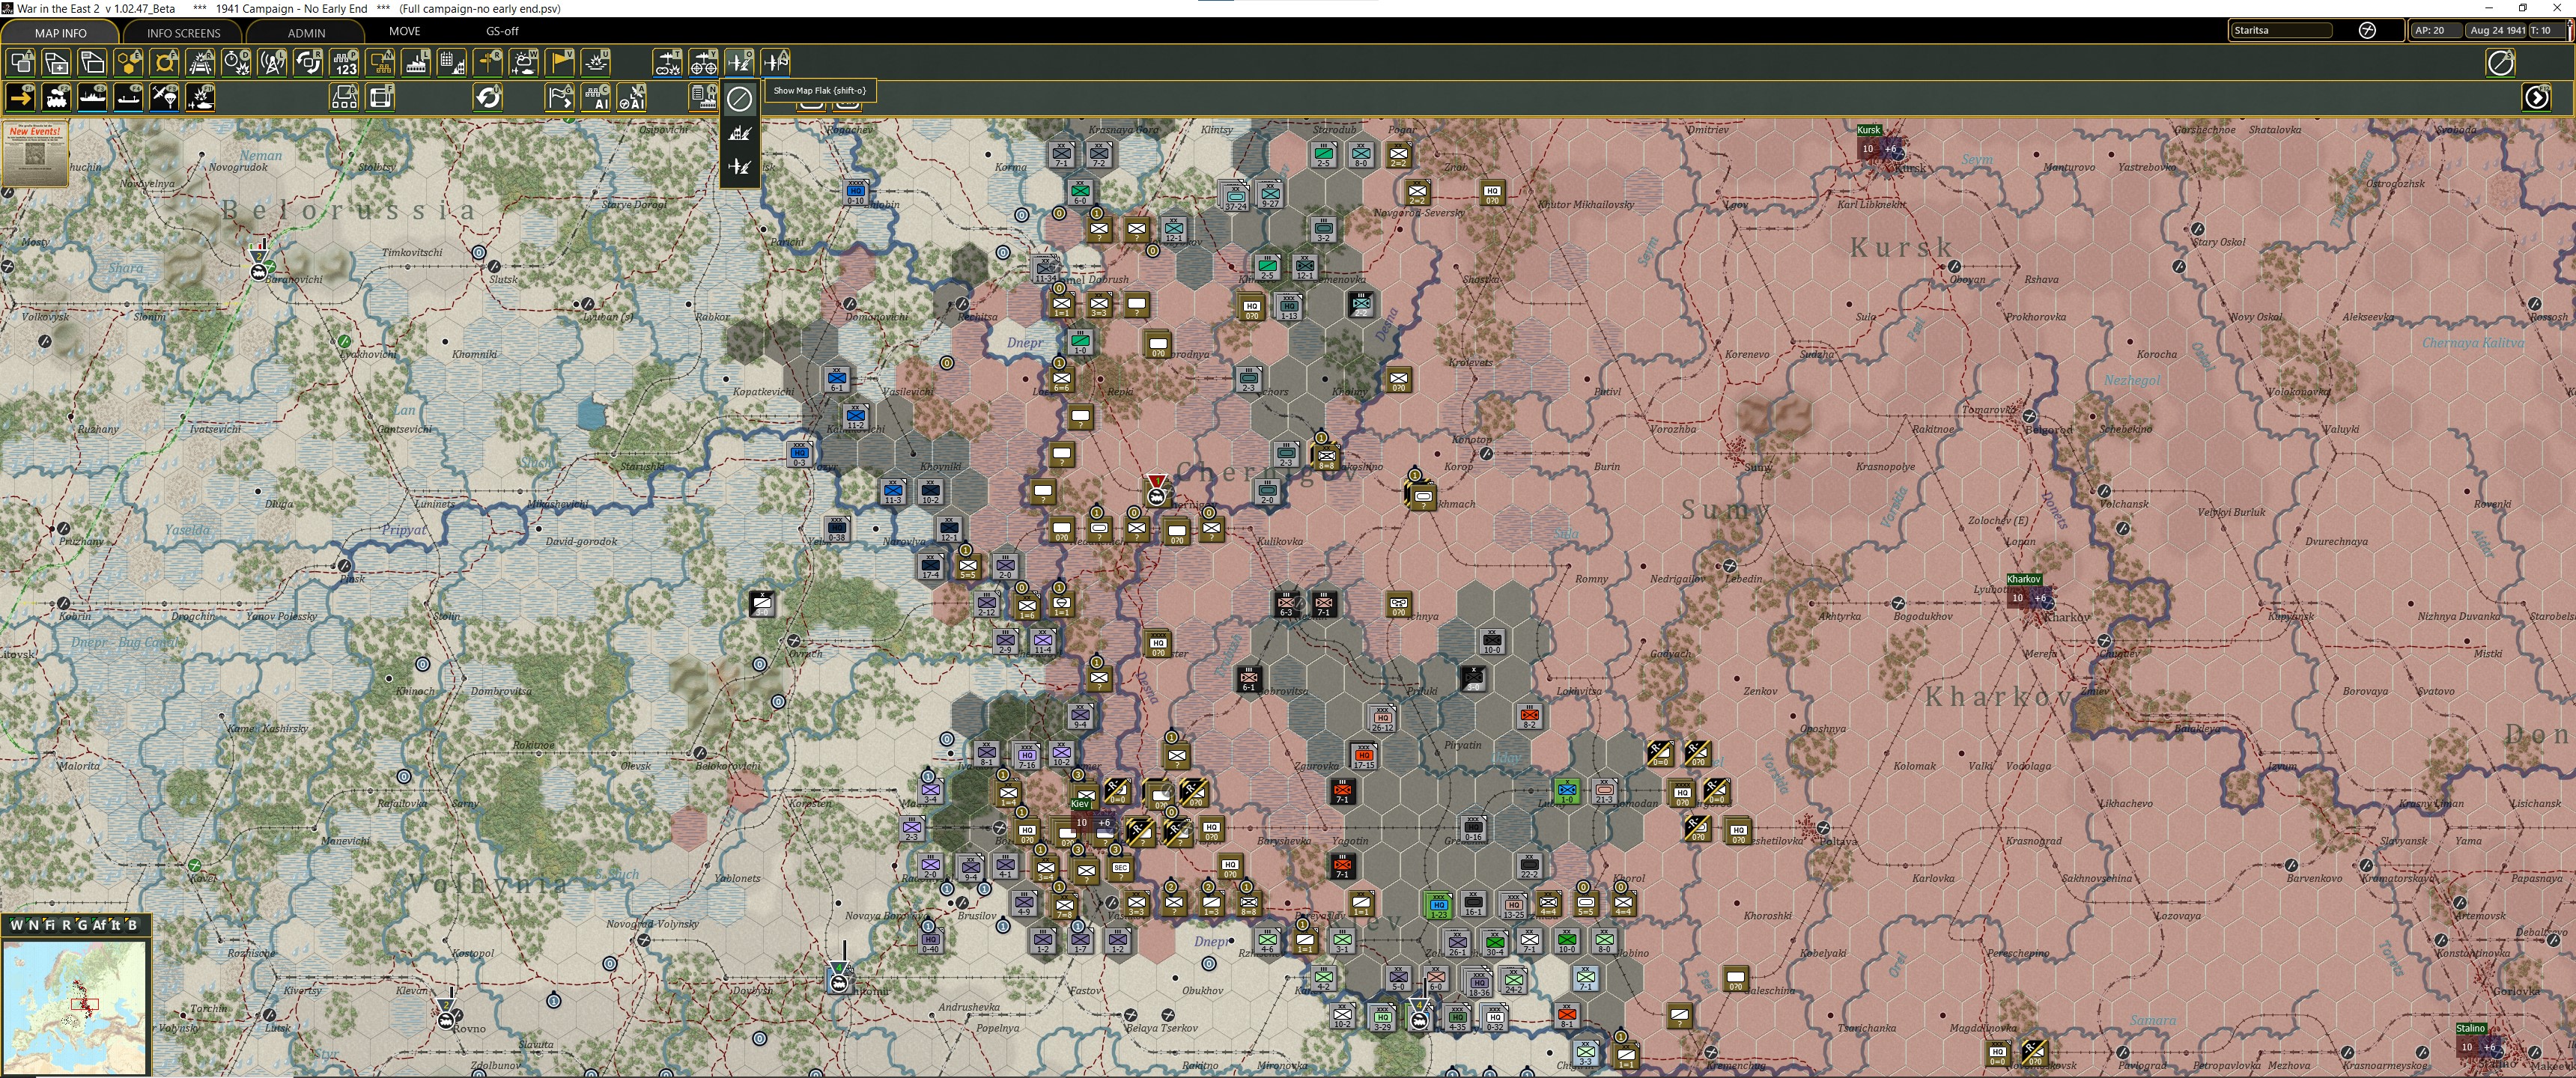This screenshot has height=1078, width=2576.
Task: Click the Stalino city label on map
Action: click(2471, 1028)
